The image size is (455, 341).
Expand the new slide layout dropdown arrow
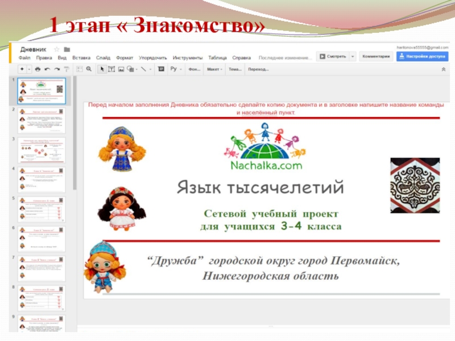click(x=29, y=69)
